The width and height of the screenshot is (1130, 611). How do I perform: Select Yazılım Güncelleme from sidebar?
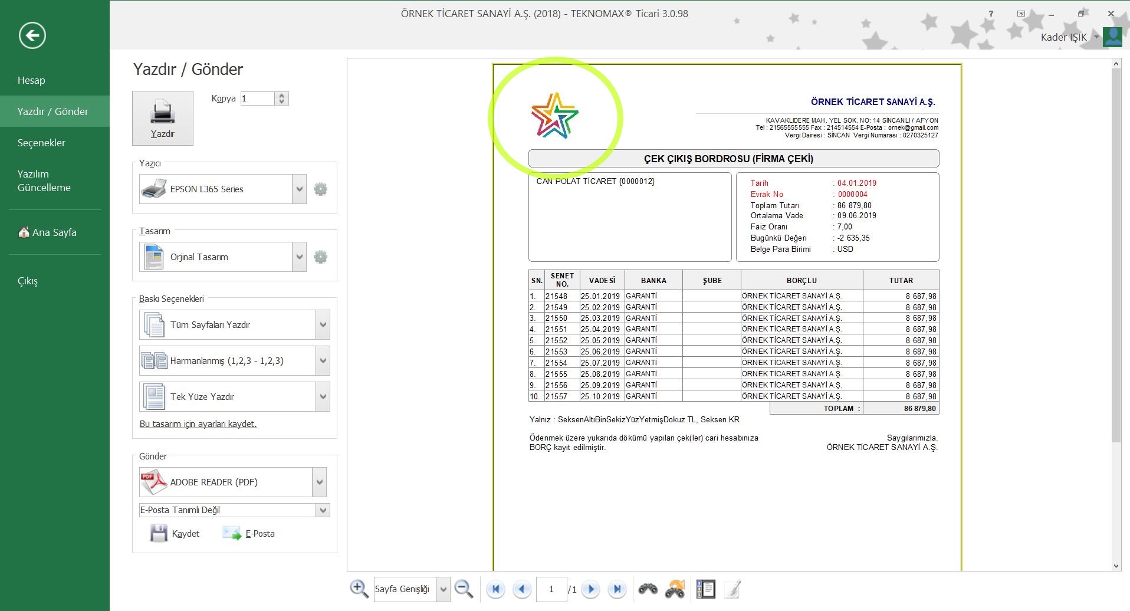coord(44,180)
